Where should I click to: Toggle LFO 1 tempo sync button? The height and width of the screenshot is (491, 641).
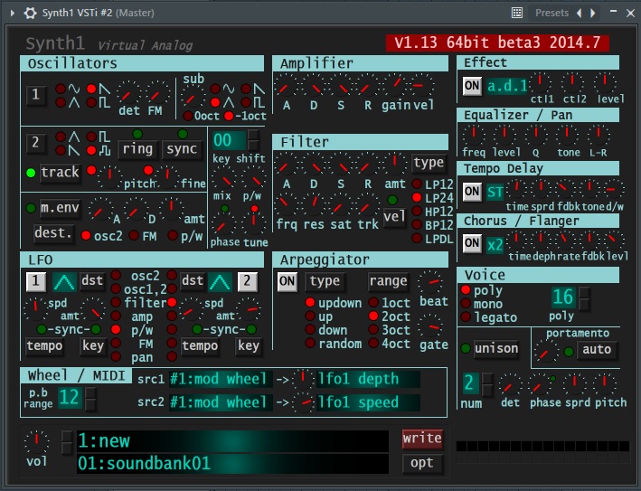pyautogui.click(x=44, y=346)
